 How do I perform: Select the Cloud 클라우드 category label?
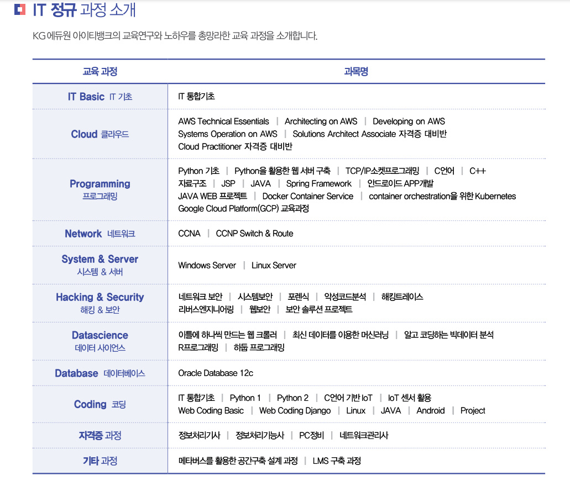(100, 134)
